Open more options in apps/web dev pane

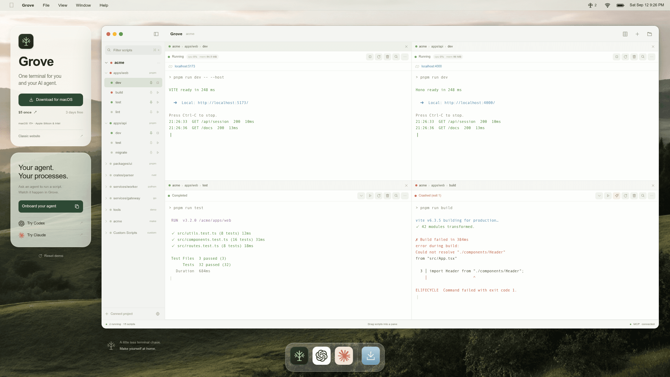click(x=405, y=57)
